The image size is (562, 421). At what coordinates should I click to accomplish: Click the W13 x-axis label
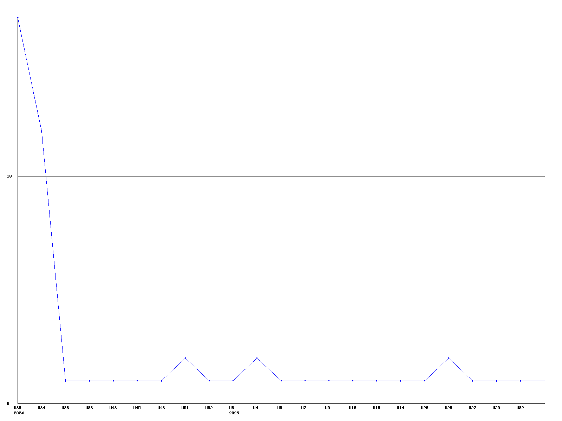pyautogui.click(x=377, y=408)
